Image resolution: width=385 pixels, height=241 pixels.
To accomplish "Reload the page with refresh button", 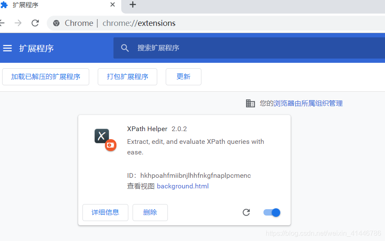I will point(35,23).
